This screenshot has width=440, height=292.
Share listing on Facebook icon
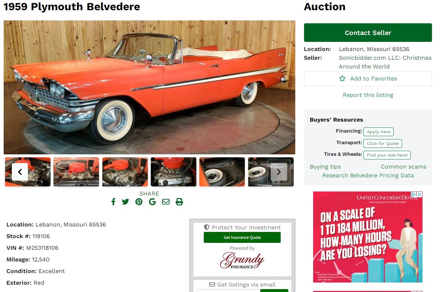click(113, 202)
